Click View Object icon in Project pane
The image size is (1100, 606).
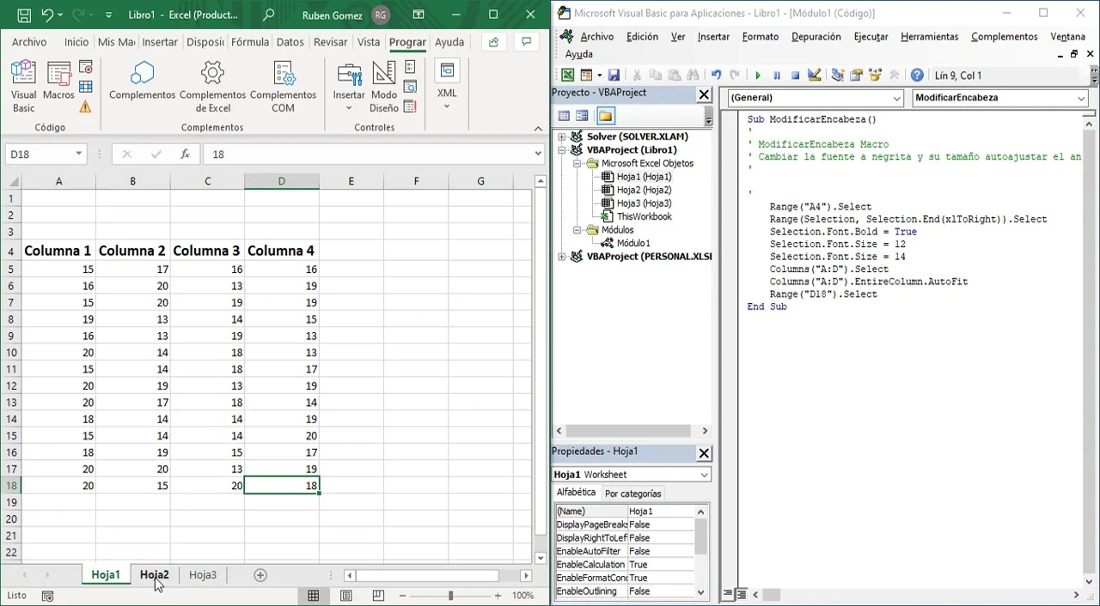pos(582,116)
